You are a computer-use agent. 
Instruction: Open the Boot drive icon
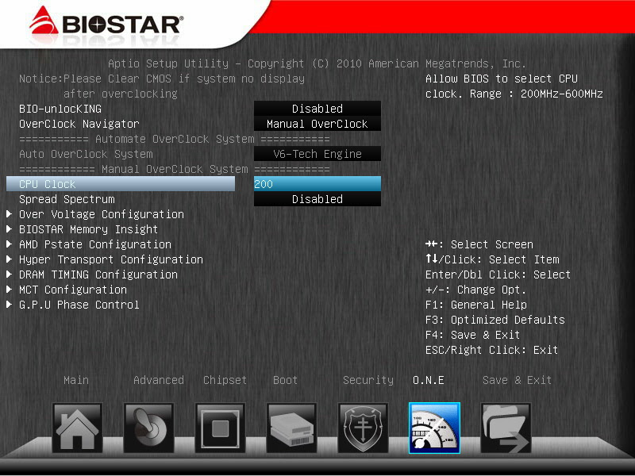point(291,428)
